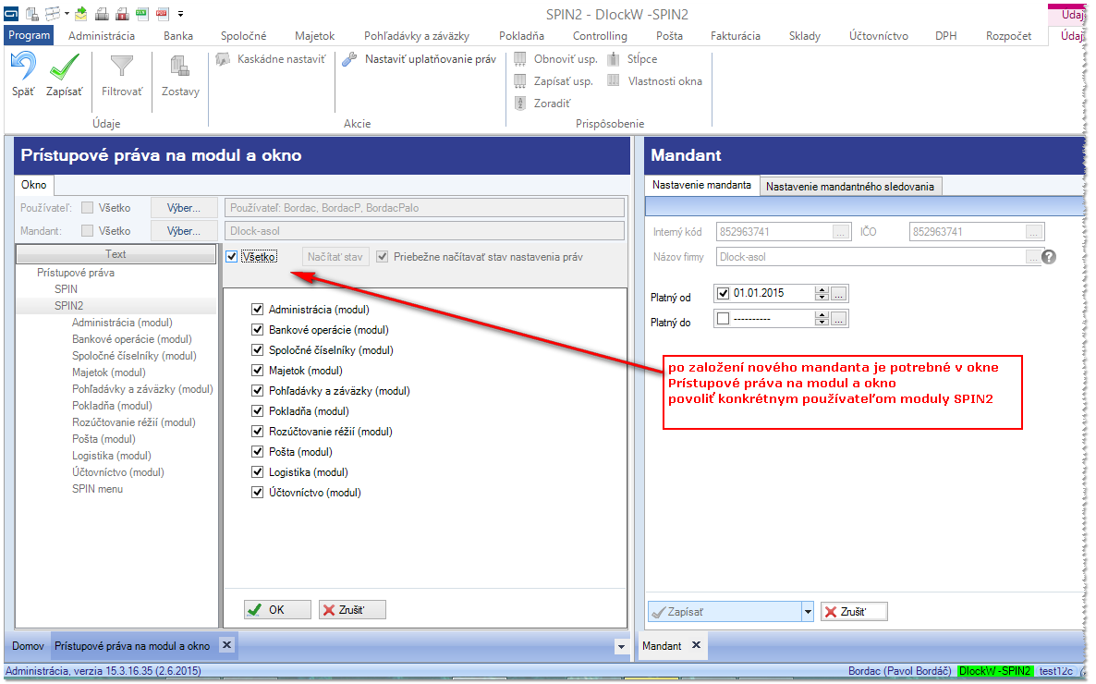Toggle the Všetko checkbox above module list

(232, 257)
